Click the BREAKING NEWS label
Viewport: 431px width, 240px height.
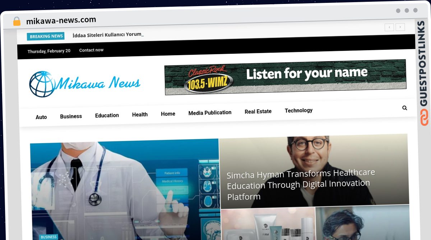tap(46, 36)
